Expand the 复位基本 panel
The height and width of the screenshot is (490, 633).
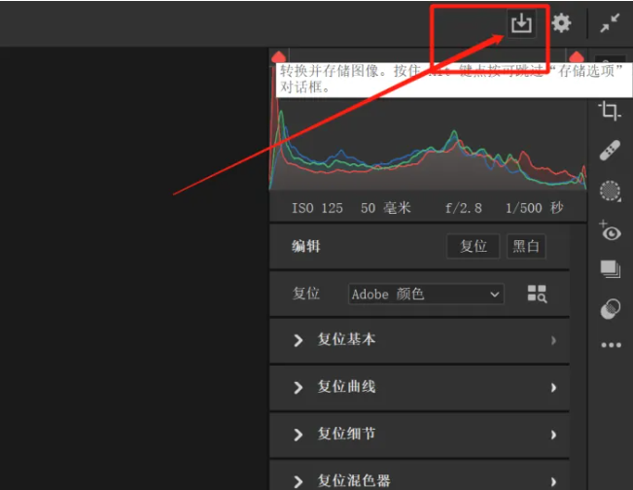click(418, 340)
